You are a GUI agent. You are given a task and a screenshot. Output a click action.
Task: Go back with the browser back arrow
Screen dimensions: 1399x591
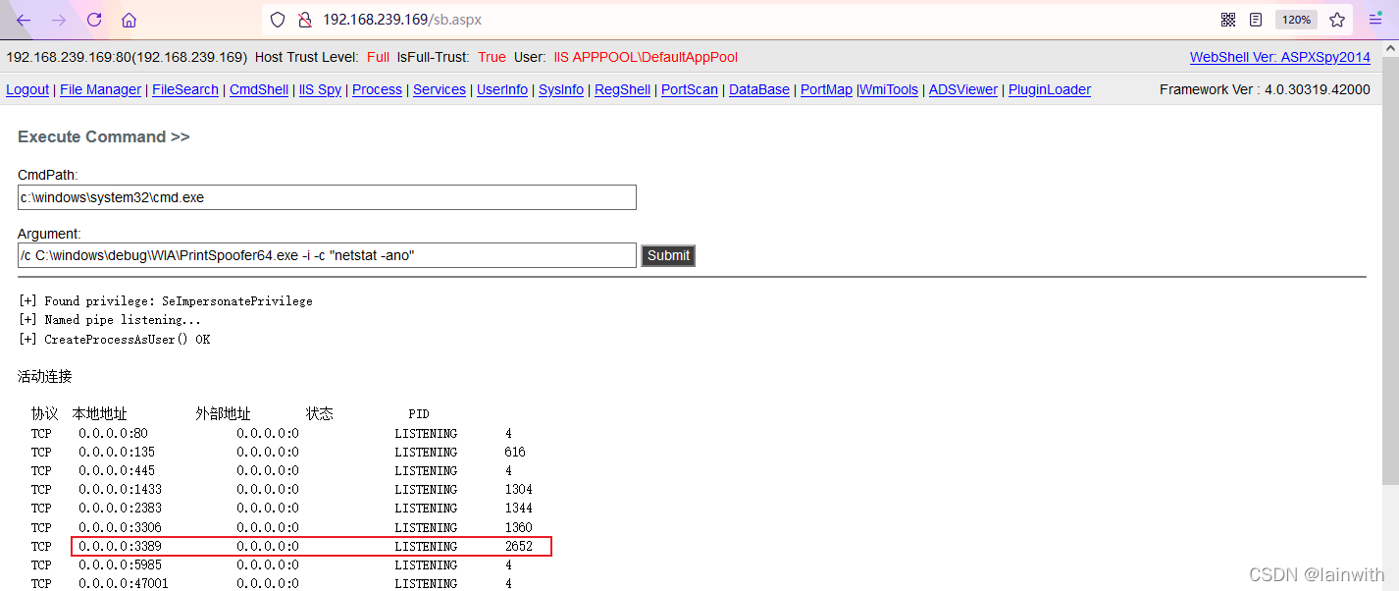(x=24, y=20)
